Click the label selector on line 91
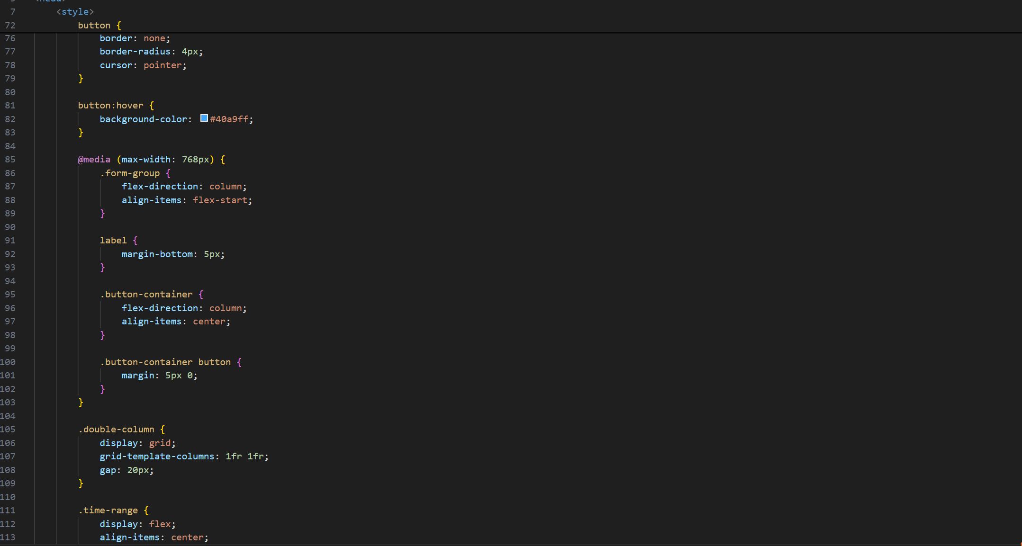This screenshot has height=546, width=1022. tap(113, 241)
